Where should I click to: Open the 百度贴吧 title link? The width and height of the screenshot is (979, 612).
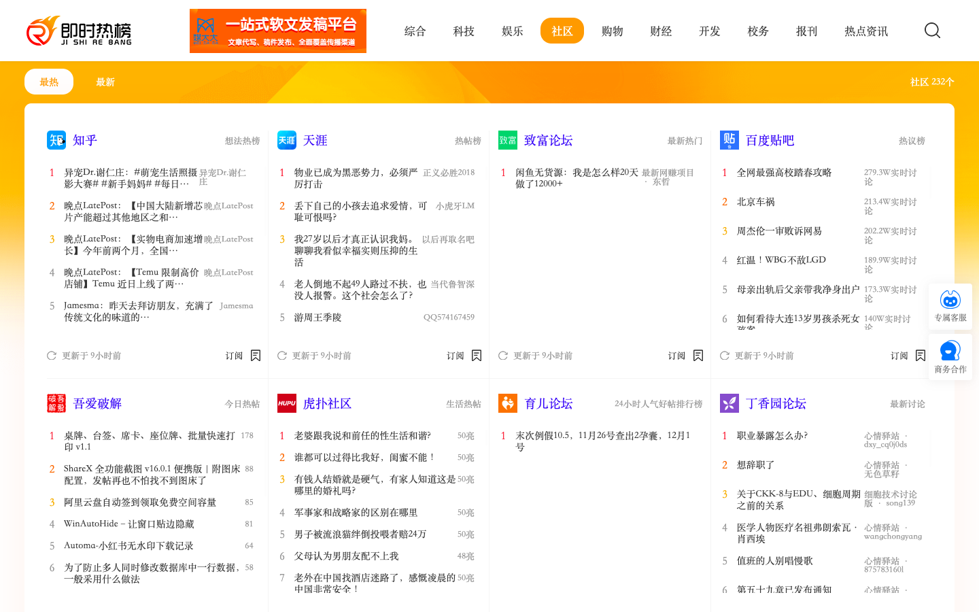[770, 140]
